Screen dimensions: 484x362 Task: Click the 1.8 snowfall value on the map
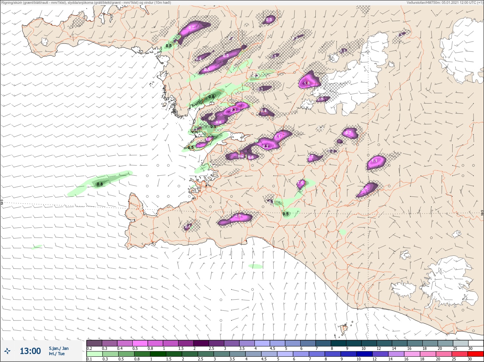pos(307,84)
